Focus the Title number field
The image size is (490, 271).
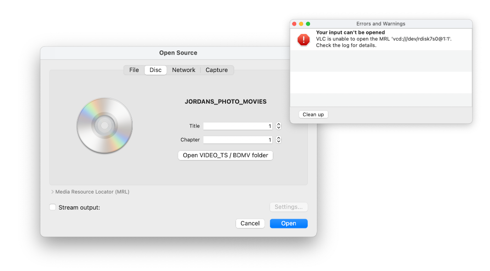[238, 126]
